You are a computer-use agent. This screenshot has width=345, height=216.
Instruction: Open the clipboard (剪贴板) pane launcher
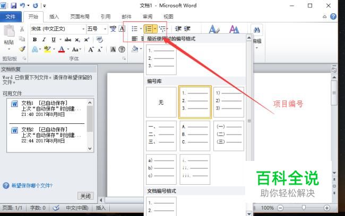click(x=24, y=58)
